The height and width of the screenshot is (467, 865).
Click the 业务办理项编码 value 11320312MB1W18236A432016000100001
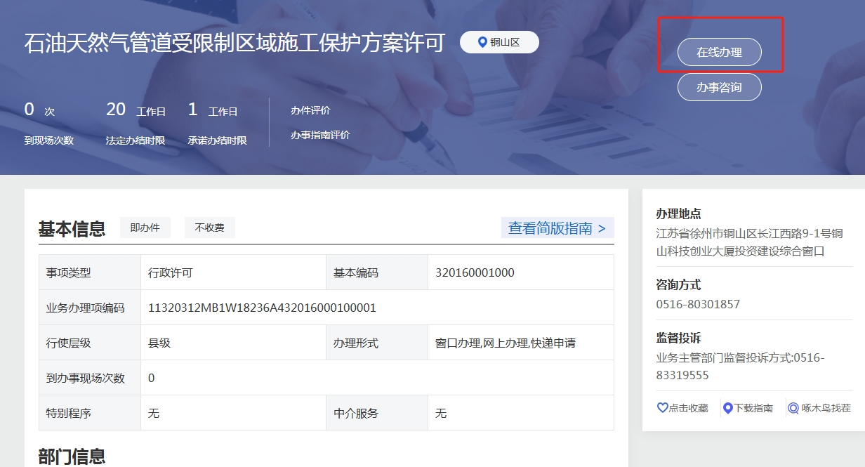pyautogui.click(x=262, y=308)
